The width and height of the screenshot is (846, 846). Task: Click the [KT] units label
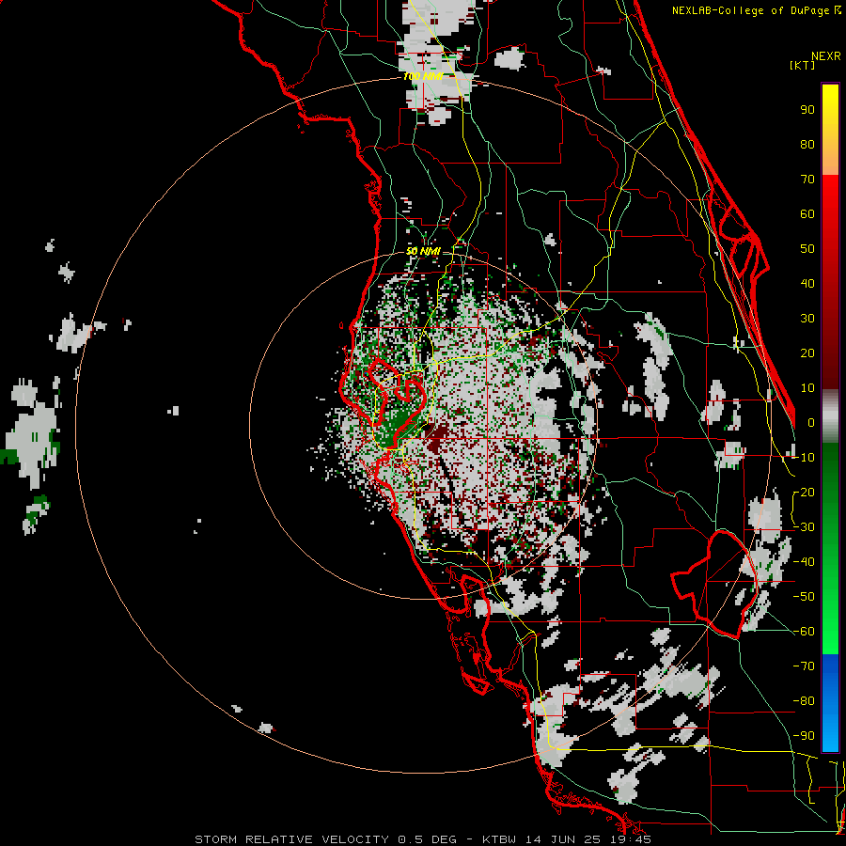pyautogui.click(x=802, y=65)
